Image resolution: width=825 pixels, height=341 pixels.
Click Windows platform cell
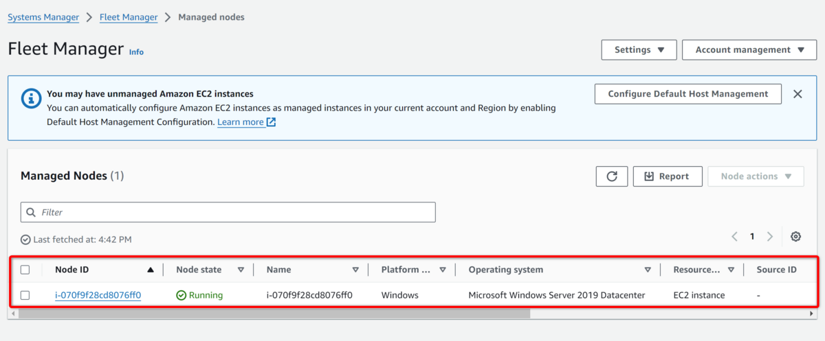click(400, 295)
